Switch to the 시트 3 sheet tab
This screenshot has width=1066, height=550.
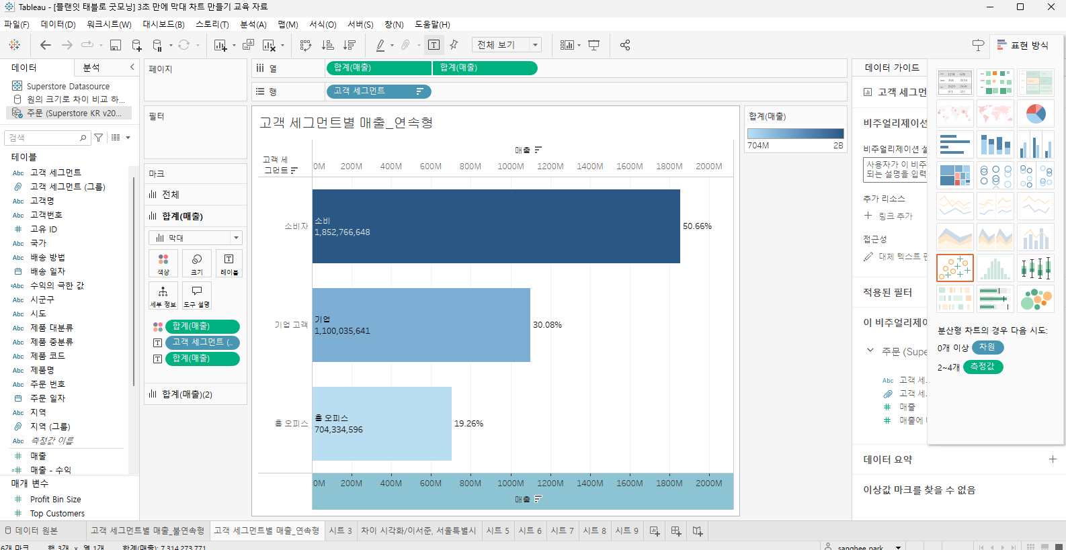pos(340,531)
